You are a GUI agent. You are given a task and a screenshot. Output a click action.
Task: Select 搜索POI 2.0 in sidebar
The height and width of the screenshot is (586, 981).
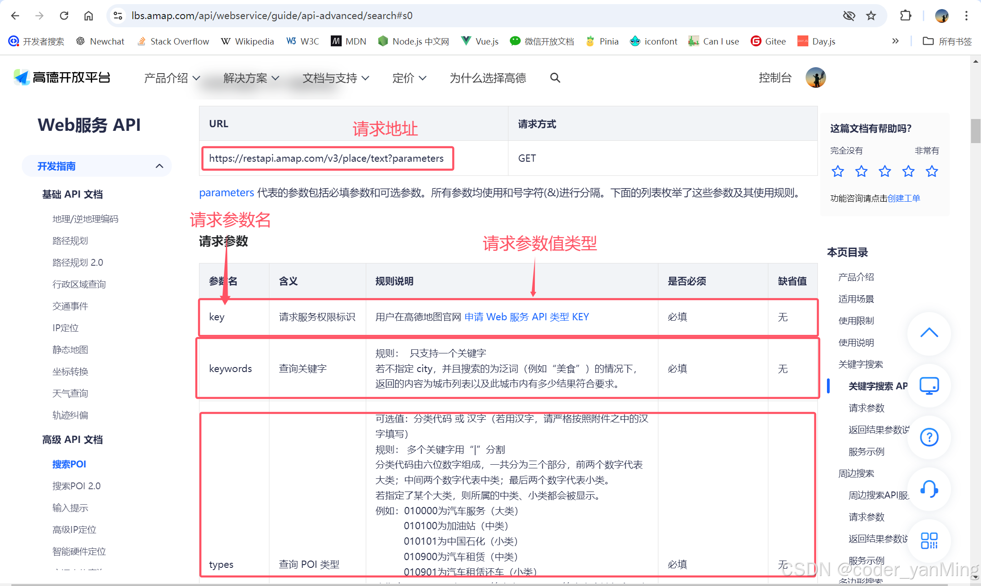click(x=76, y=486)
